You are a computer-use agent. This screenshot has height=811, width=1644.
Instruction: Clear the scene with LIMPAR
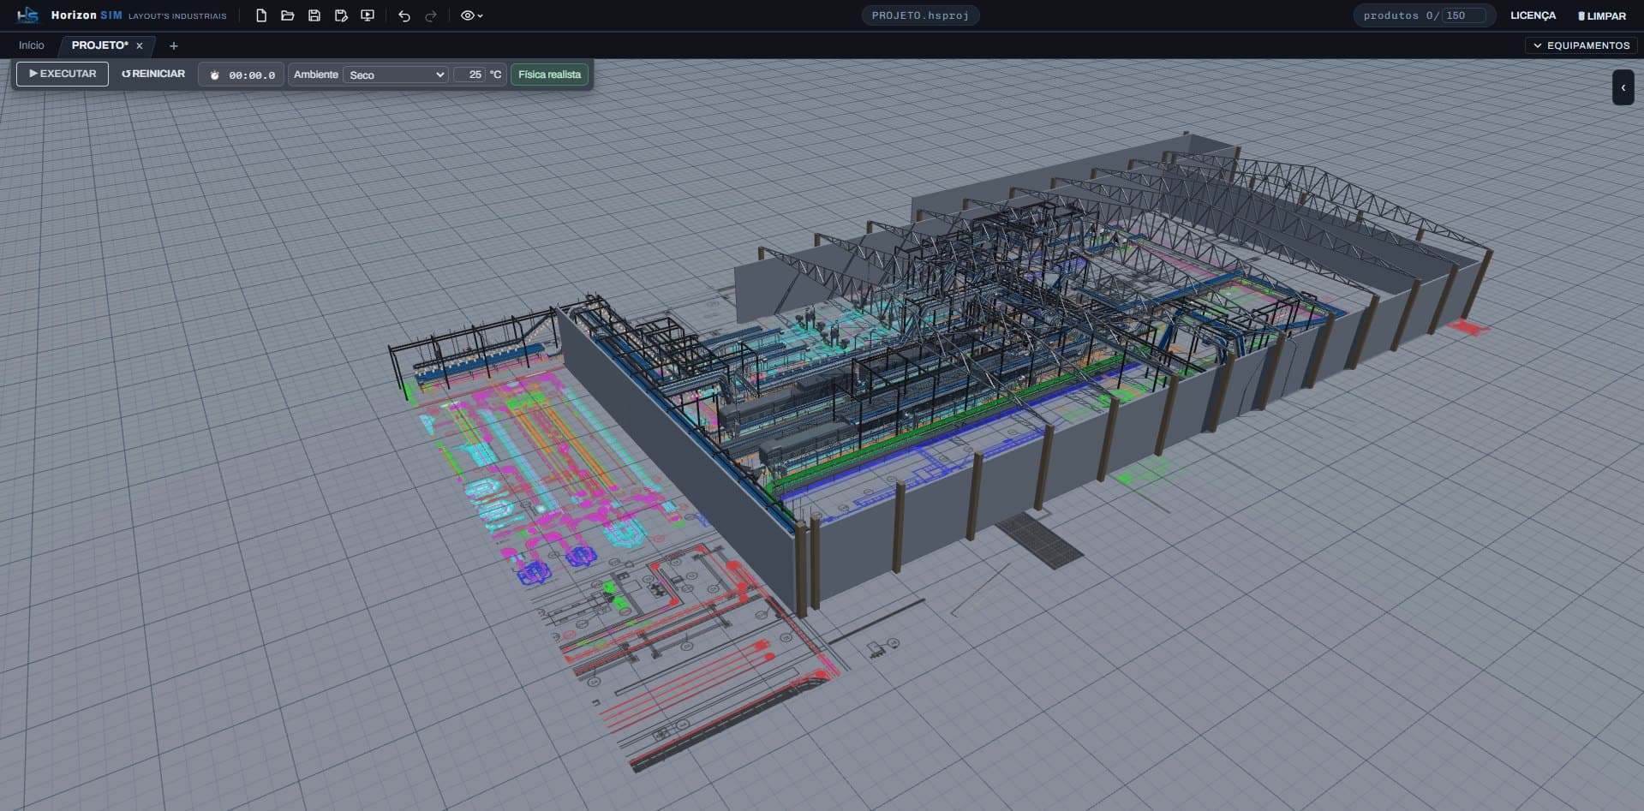pos(1601,15)
